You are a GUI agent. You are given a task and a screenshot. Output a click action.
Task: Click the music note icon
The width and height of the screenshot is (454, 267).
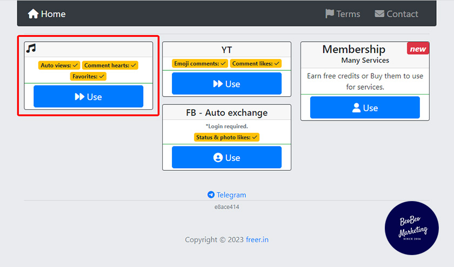click(31, 49)
